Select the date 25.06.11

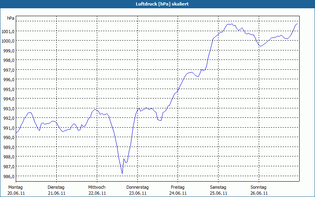click(x=219, y=193)
